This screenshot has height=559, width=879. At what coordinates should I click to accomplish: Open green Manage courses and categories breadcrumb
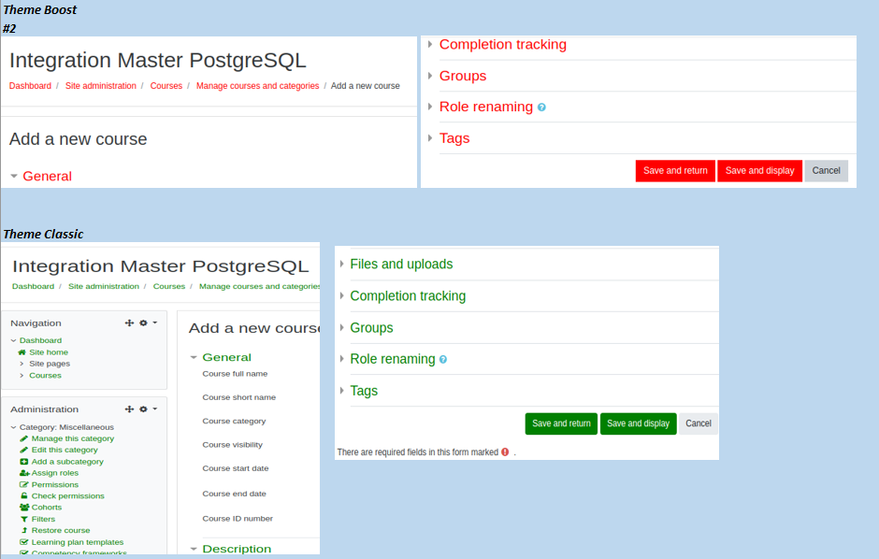click(x=259, y=286)
